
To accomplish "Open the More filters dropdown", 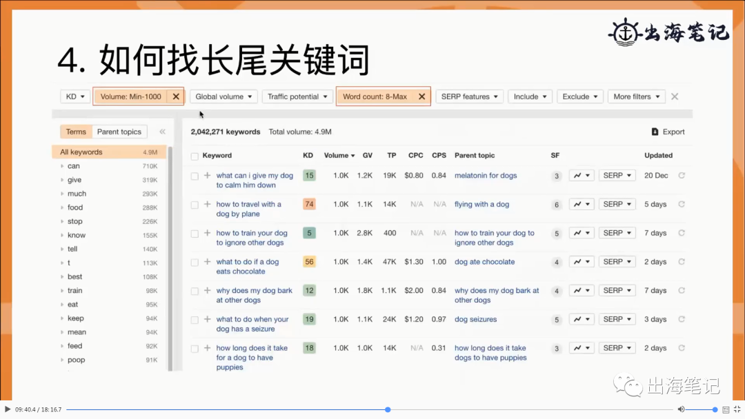I will (636, 96).
